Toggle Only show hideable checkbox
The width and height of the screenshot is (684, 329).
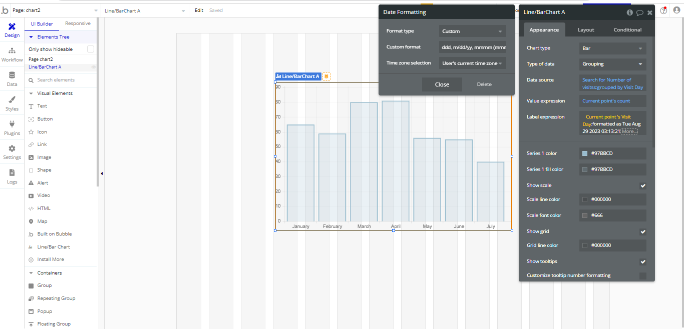(x=91, y=49)
